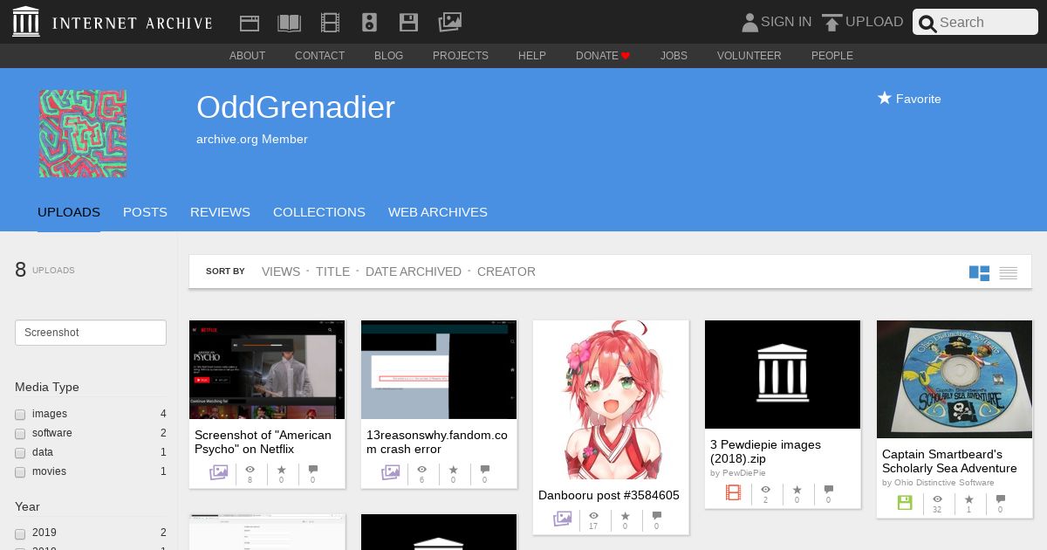Screen dimensions: 1047x550
Task: Click views eye icon on American Psycho card
Action: 250,469
